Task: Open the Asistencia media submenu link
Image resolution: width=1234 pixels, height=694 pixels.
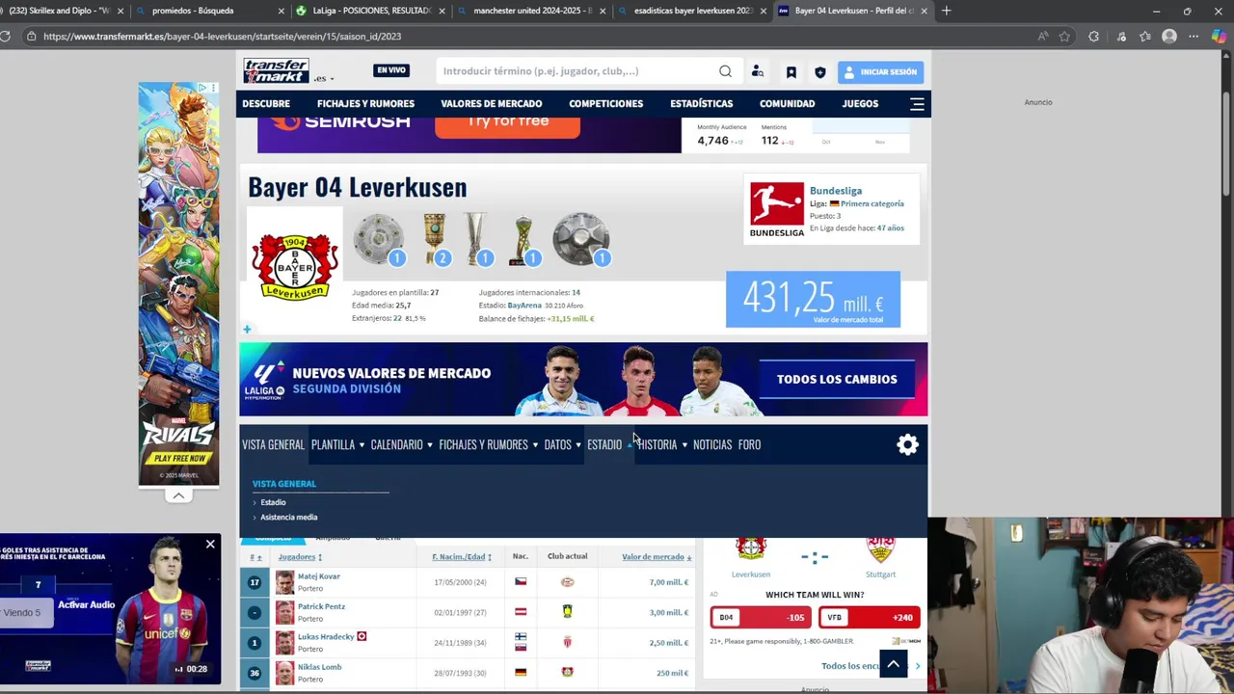Action: click(288, 518)
